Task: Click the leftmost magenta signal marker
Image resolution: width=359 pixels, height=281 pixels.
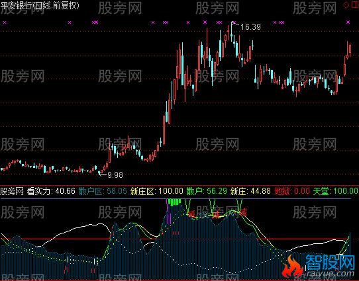Action: (x=5, y=22)
